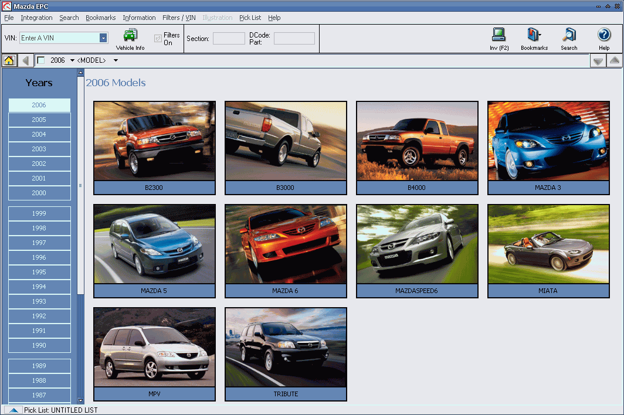Image resolution: width=624 pixels, height=415 pixels.
Task: Open the MAZDA 3 model thumbnail
Action: pos(548,148)
